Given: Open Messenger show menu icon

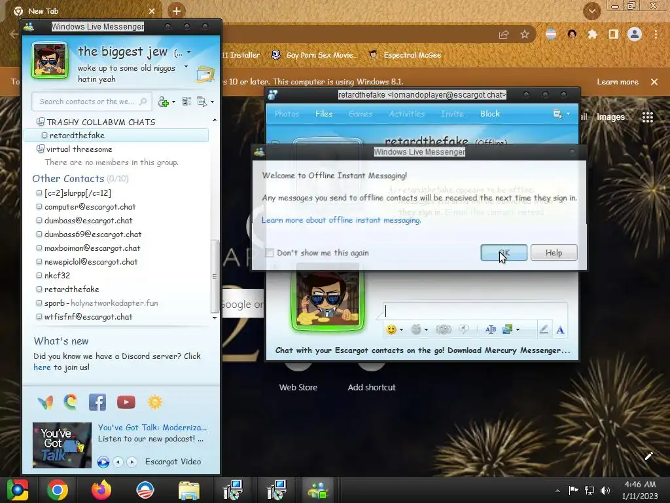Looking at the screenshot, I should click(x=202, y=102).
